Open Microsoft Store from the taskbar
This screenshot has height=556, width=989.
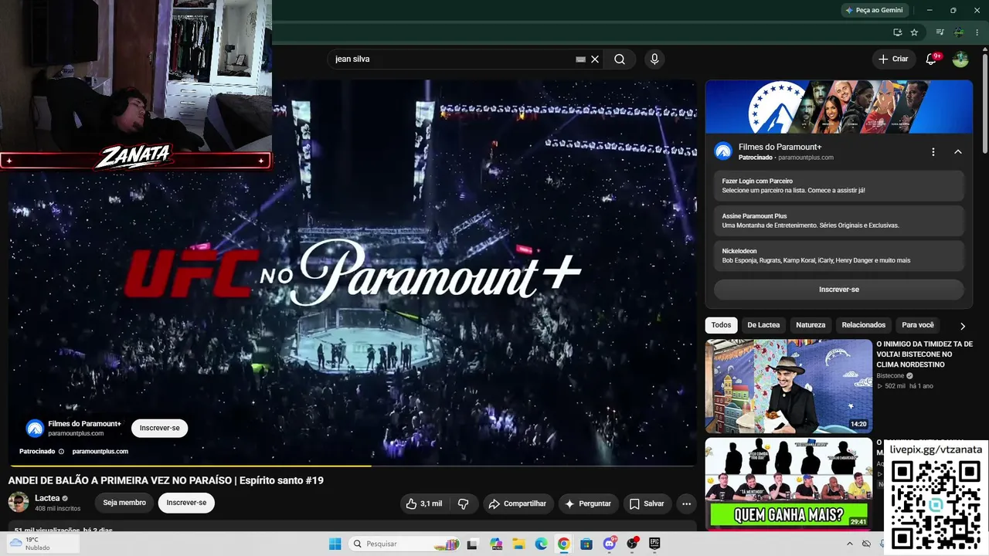tap(586, 544)
